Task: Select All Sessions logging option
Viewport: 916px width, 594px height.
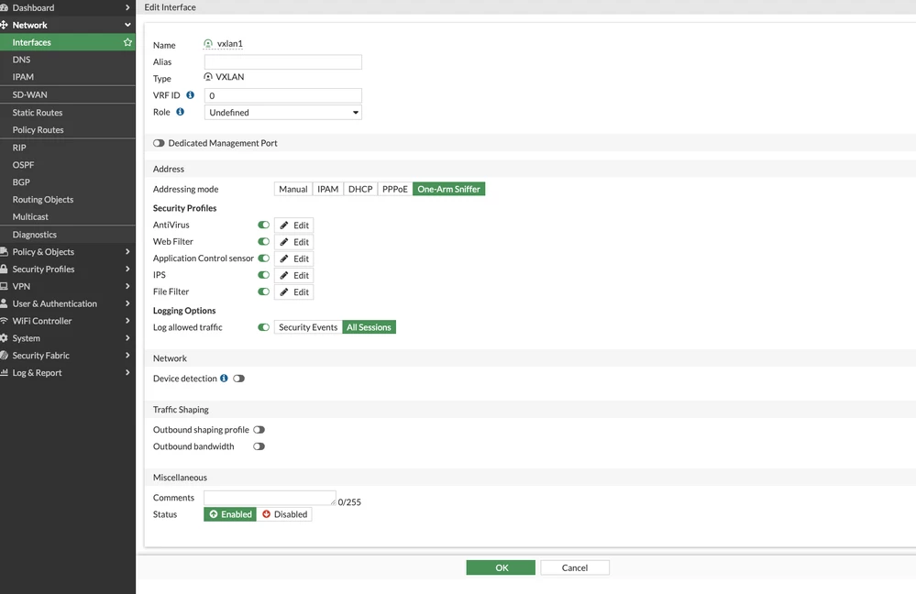Action: (x=369, y=327)
